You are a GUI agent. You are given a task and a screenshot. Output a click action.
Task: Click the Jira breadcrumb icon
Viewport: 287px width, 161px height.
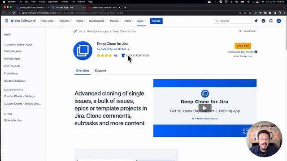[75, 31]
